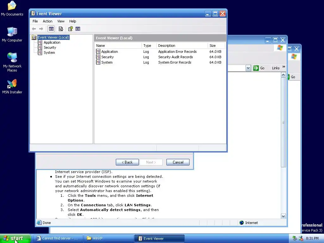Toggle the Show/Hide Console Tree toolbar button
The width and height of the screenshot is (324, 243).
(x=51, y=29)
